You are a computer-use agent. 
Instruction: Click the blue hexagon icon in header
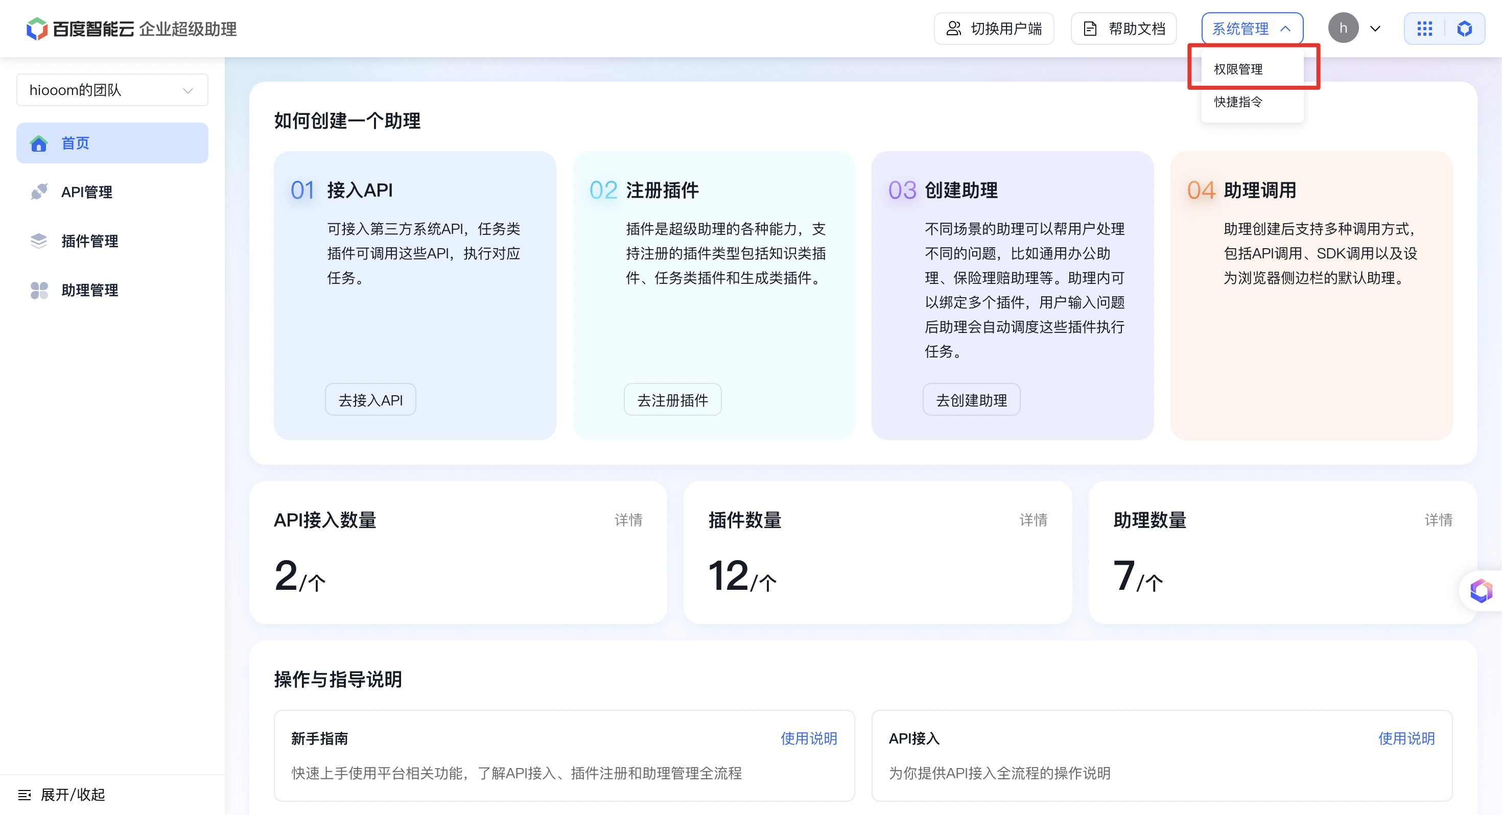[1464, 29]
